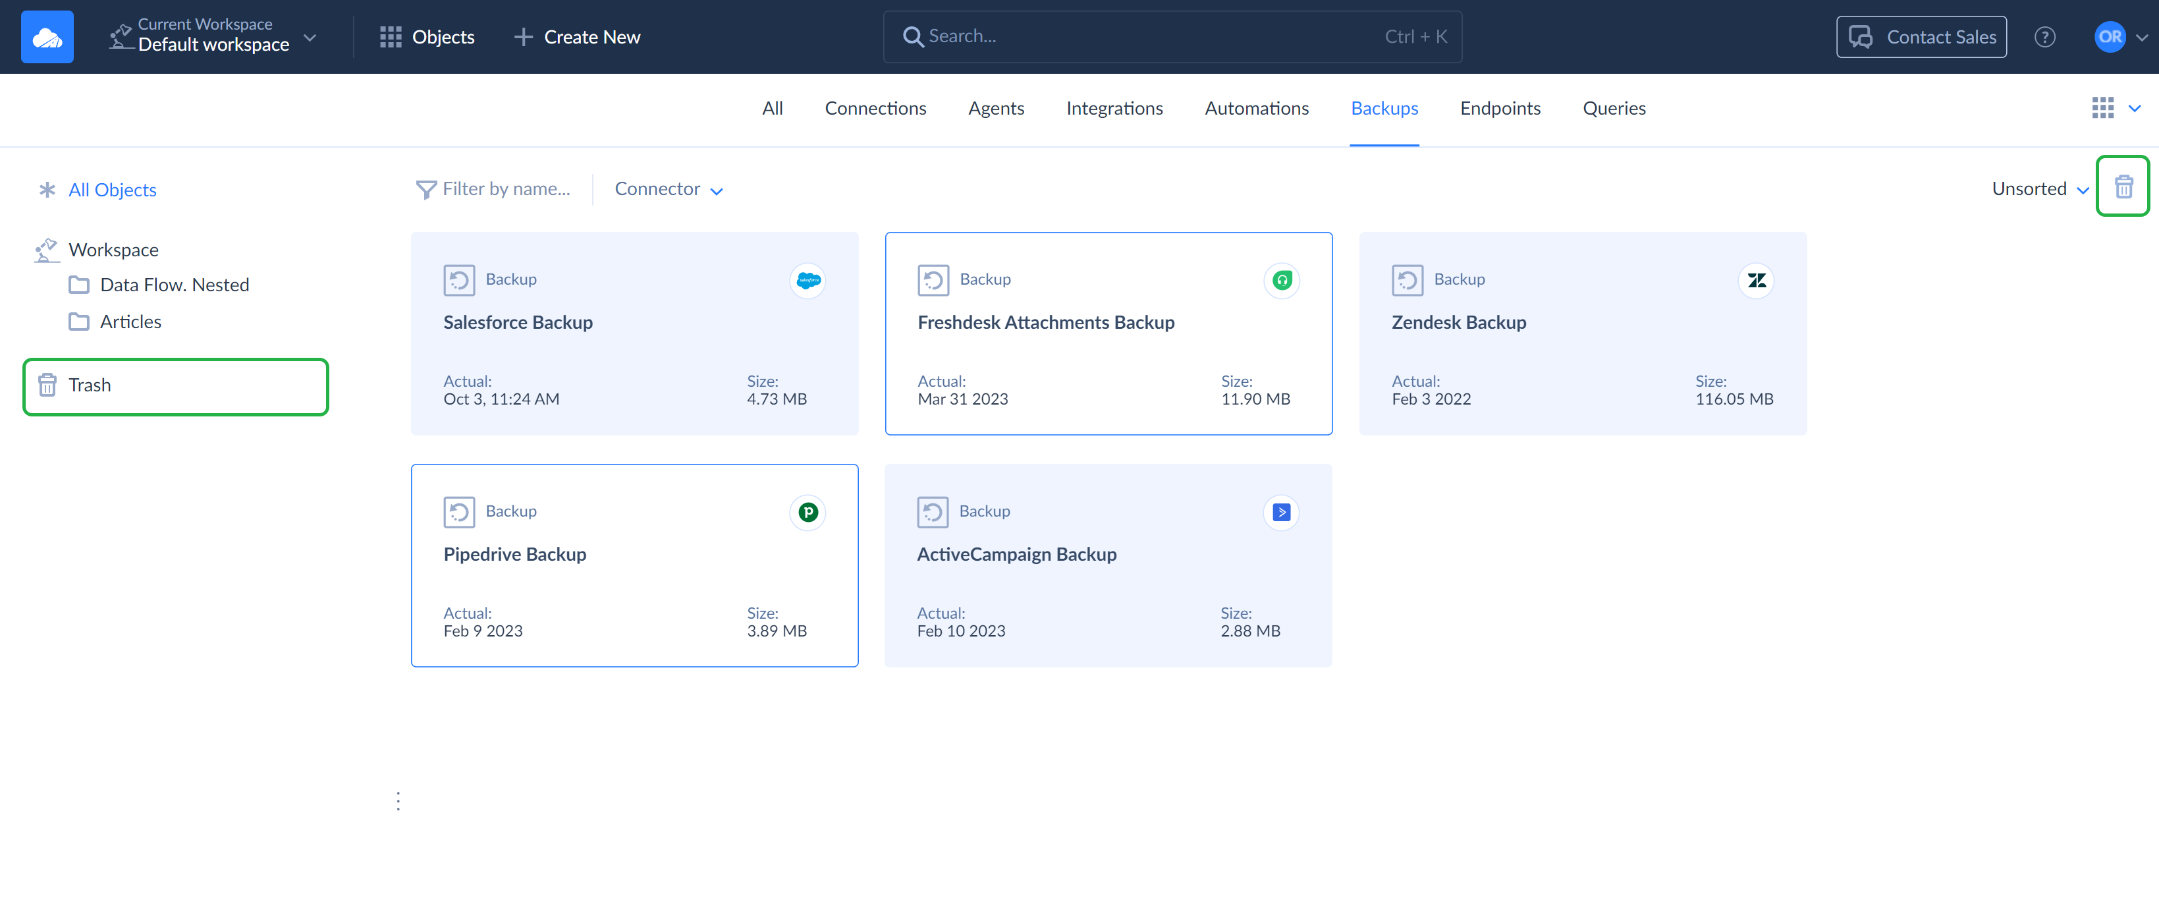Click Create New in the top bar
2159x906 pixels.
pyautogui.click(x=576, y=37)
